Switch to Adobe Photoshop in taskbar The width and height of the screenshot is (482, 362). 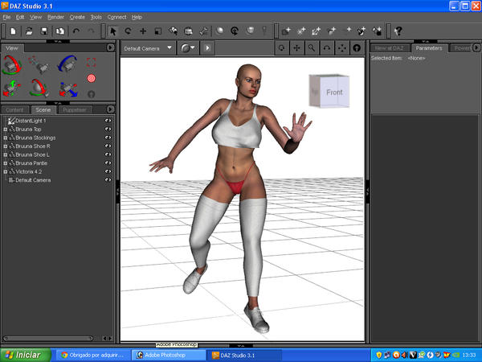[x=169, y=356]
